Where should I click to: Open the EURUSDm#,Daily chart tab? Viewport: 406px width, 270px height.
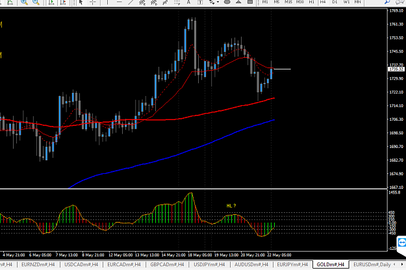[x=372, y=265]
